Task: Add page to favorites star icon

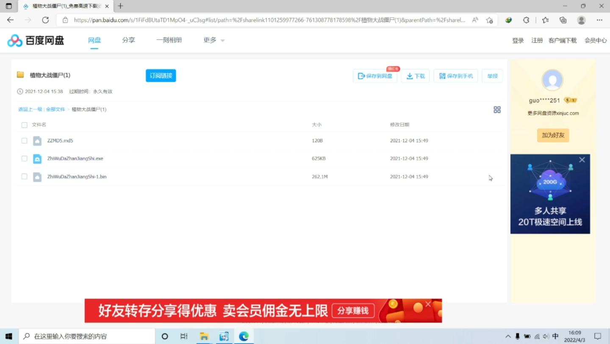Action: [x=490, y=20]
